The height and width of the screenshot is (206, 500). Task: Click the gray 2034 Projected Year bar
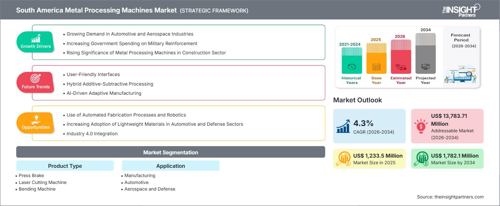(x=426, y=53)
